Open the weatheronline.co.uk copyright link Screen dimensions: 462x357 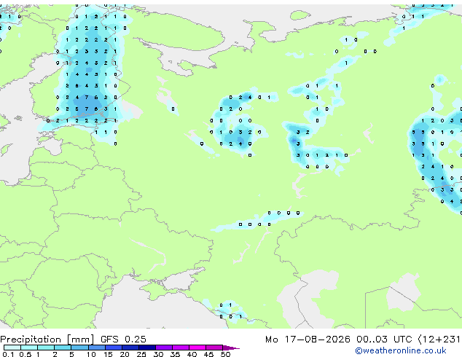(x=401, y=350)
